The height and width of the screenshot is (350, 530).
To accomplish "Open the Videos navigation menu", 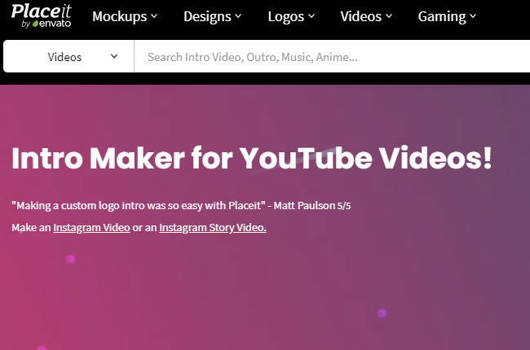I will point(366,16).
